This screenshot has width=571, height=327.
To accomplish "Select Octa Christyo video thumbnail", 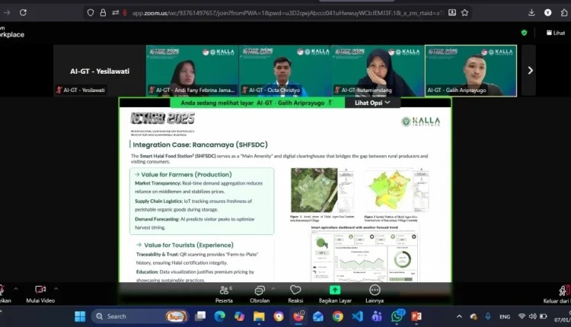I will point(285,70).
